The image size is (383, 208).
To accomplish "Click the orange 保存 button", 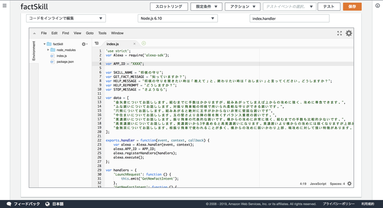I will coord(352,7).
